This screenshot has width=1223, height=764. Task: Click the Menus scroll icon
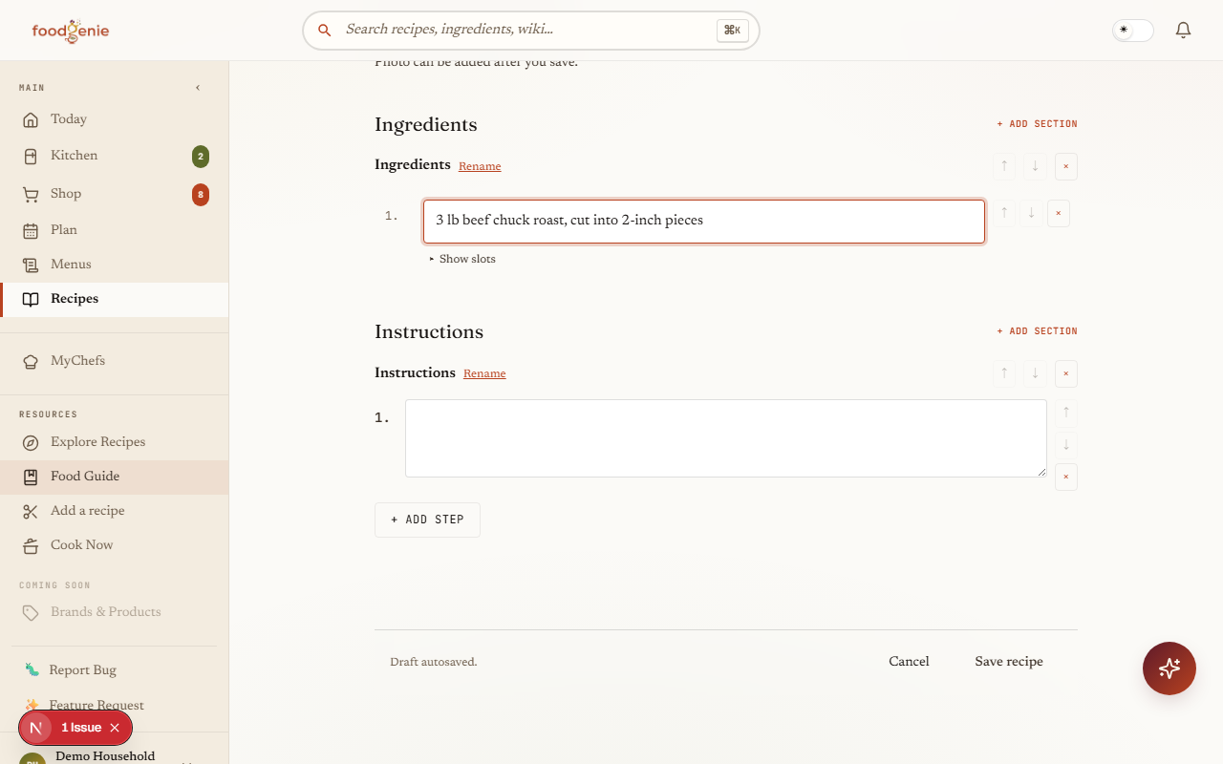click(x=31, y=265)
